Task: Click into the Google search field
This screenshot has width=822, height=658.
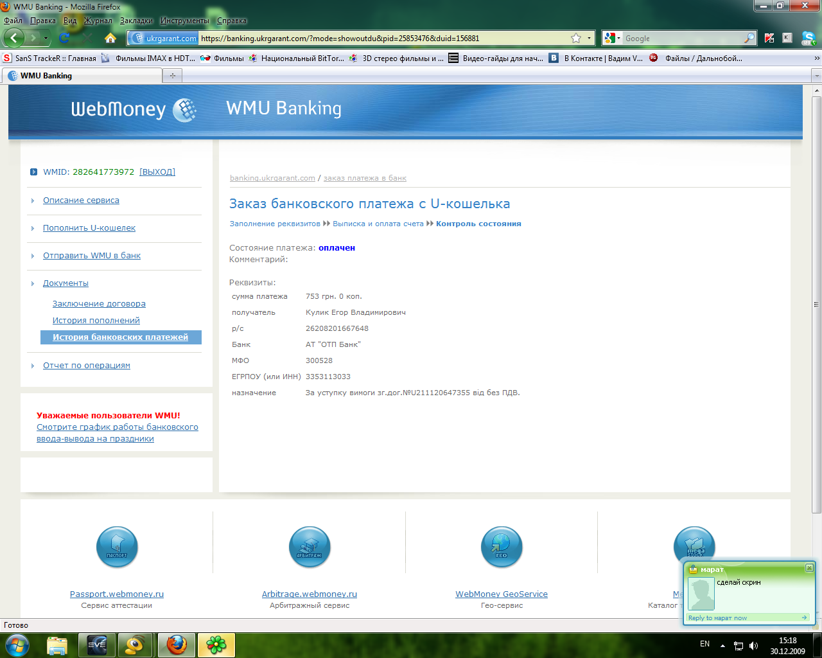Action: point(683,38)
